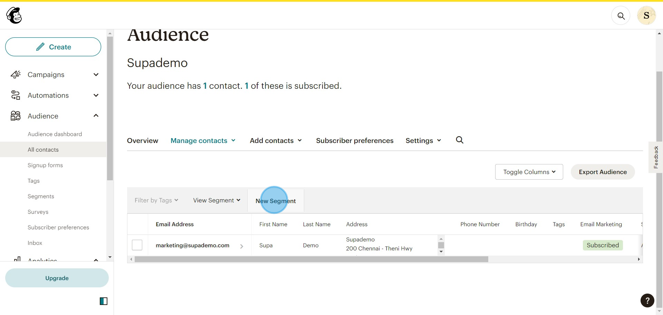
Task: Open contact details arrow beside marketing@supademo.com
Action: (x=241, y=246)
